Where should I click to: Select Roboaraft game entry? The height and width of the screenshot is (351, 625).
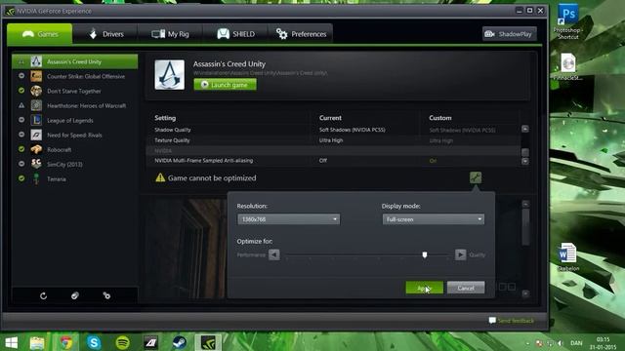[75, 150]
